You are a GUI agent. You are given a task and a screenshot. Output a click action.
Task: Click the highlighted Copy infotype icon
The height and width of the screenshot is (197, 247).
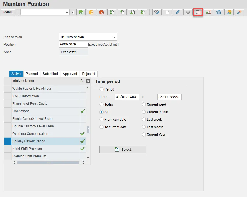(198, 12)
